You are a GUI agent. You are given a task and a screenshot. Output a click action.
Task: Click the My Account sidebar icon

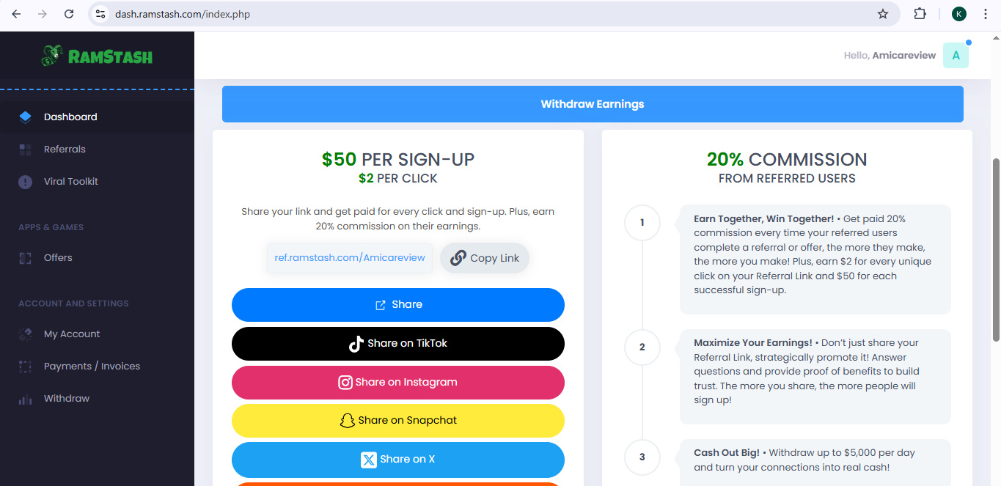coord(26,334)
